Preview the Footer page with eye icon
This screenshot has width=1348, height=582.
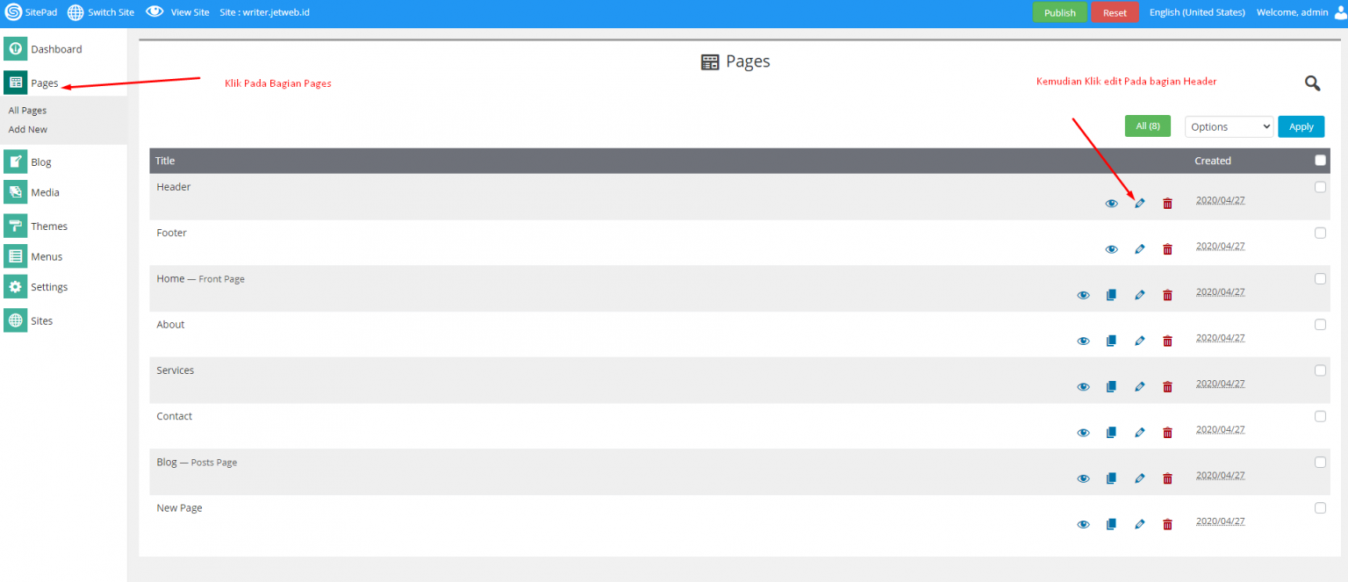[x=1111, y=249]
